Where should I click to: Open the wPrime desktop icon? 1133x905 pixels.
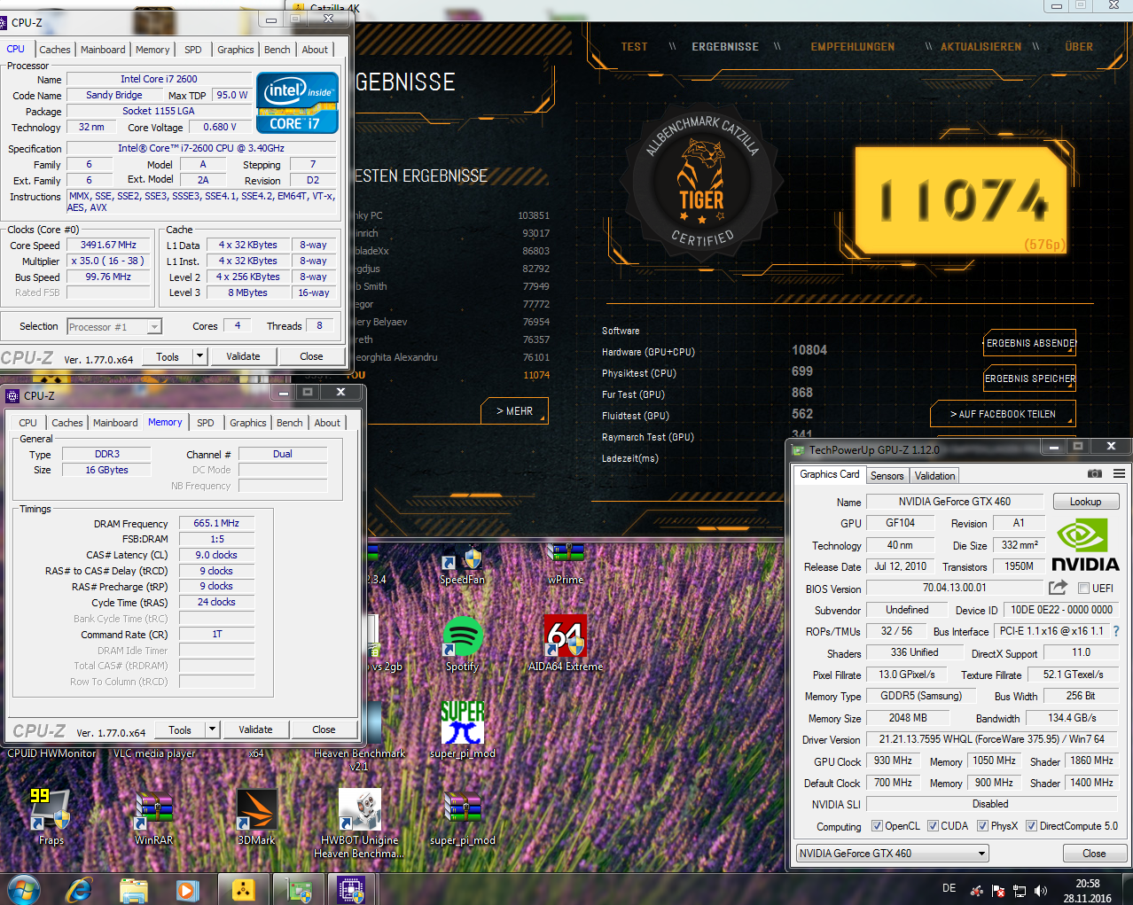[x=566, y=565]
